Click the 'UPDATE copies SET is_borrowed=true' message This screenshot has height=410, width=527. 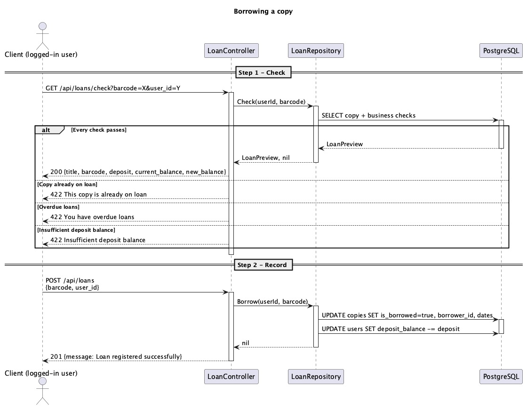[407, 315]
